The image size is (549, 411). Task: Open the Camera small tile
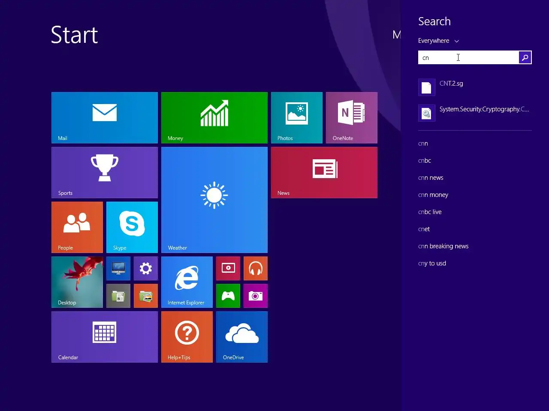256,296
